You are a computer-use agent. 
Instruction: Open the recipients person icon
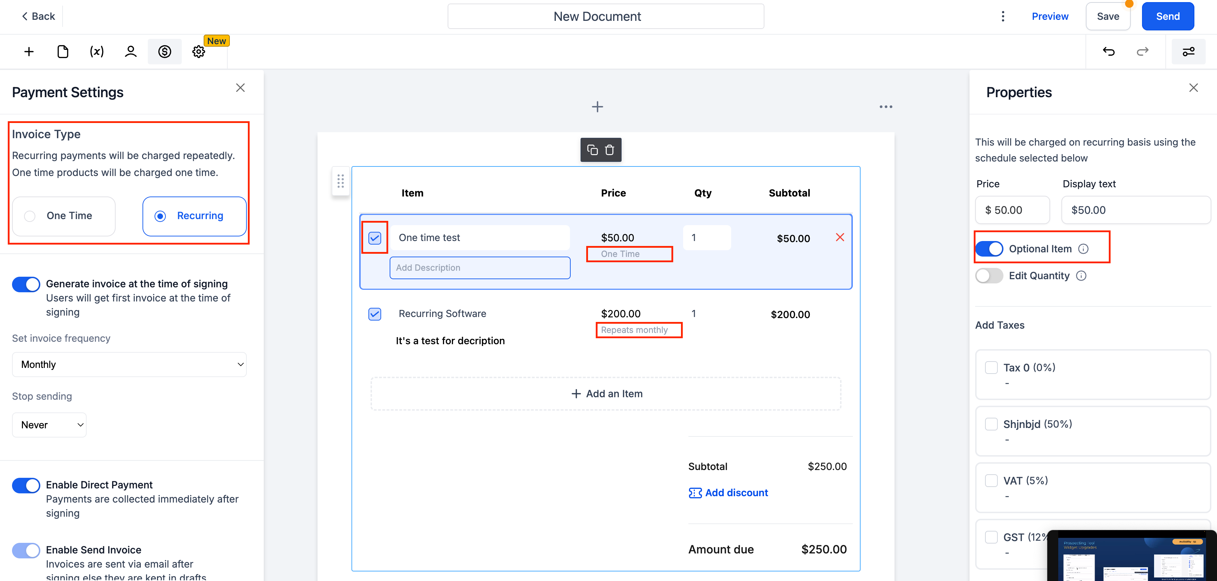coord(131,52)
